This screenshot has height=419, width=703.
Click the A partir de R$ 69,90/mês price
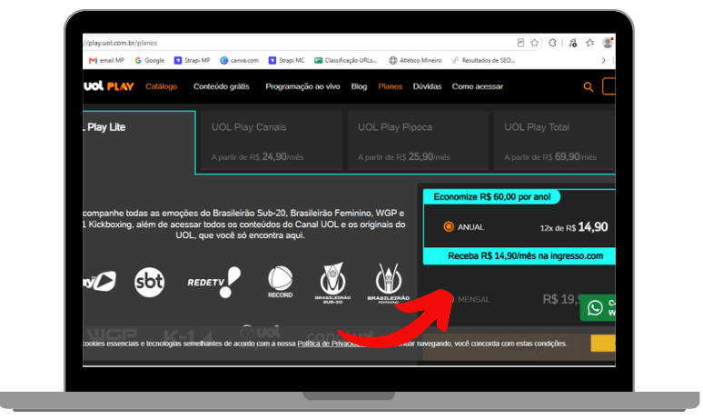tap(550, 157)
